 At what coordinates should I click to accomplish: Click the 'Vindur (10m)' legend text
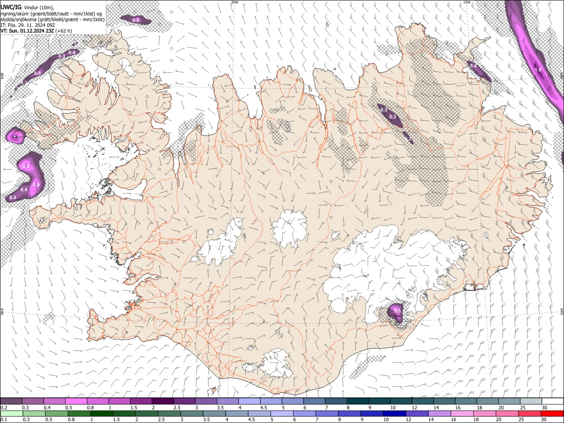pos(39,7)
